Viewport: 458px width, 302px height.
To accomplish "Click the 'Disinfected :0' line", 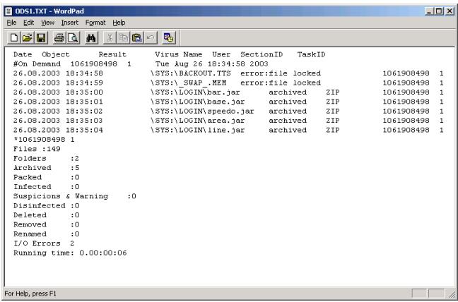I will click(x=46, y=206).
